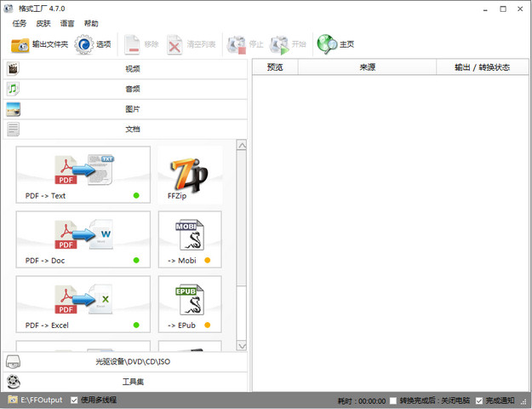Click the optical drive device icon
This screenshot has height=409, width=532.
(14, 362)
